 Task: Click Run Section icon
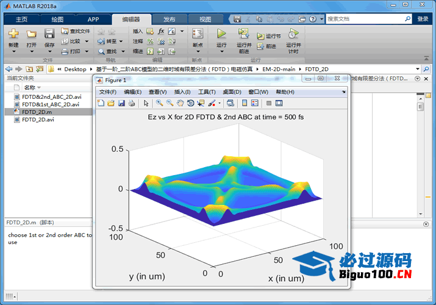coord(260,36)
